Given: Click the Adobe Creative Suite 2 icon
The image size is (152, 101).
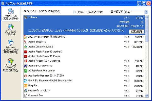Looking at the screenshot, I should pyautogui.click(x=25, y=47).
